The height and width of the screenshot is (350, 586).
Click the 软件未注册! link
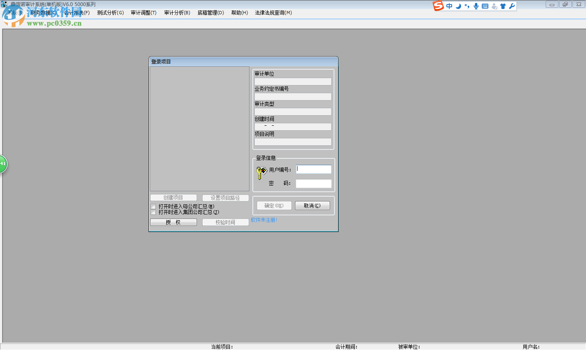[x=264, y=220]
